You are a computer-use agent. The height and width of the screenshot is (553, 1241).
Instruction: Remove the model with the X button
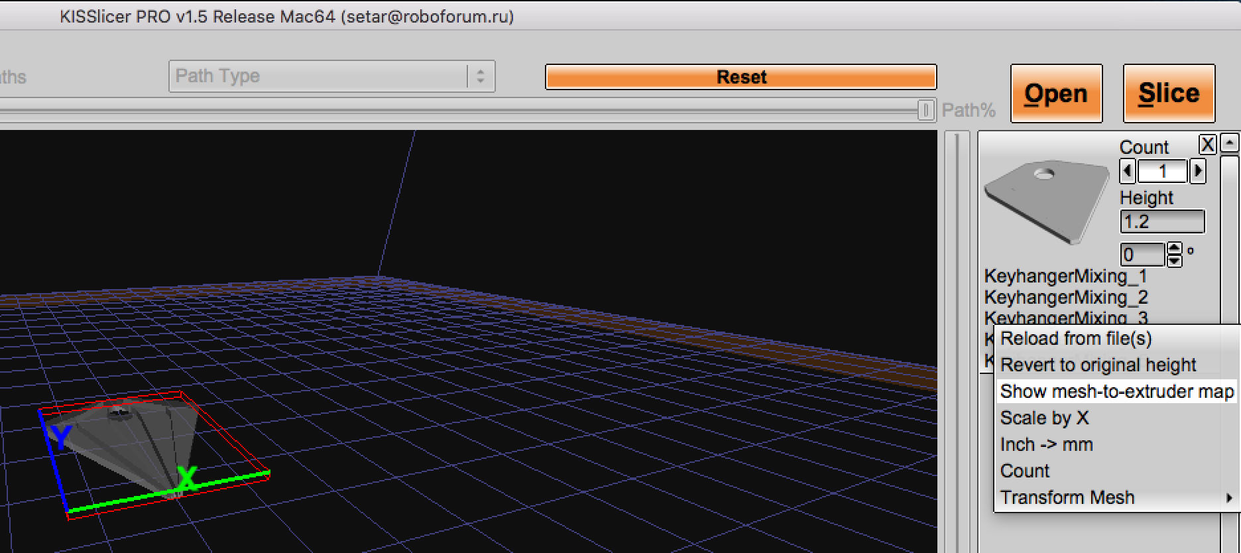coord(1208,145)
